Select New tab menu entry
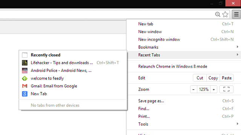Viewport: 241px width, 135px height. pyautogui.click(x=184, y=24)
